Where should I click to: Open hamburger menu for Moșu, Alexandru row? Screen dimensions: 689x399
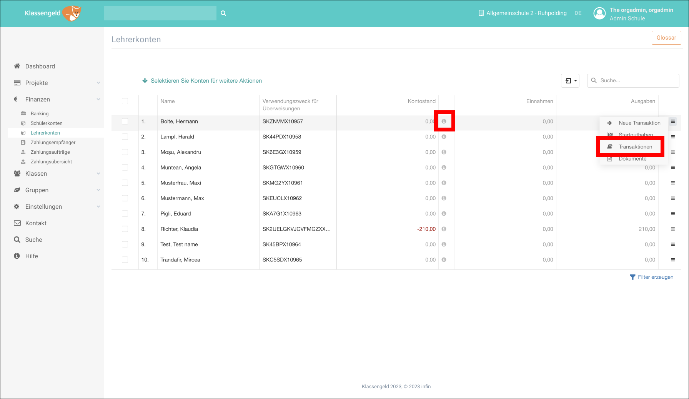(673, 152)
